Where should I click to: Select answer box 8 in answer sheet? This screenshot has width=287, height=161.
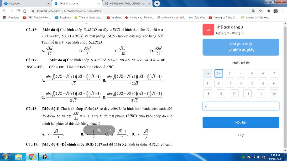[208, 83]
